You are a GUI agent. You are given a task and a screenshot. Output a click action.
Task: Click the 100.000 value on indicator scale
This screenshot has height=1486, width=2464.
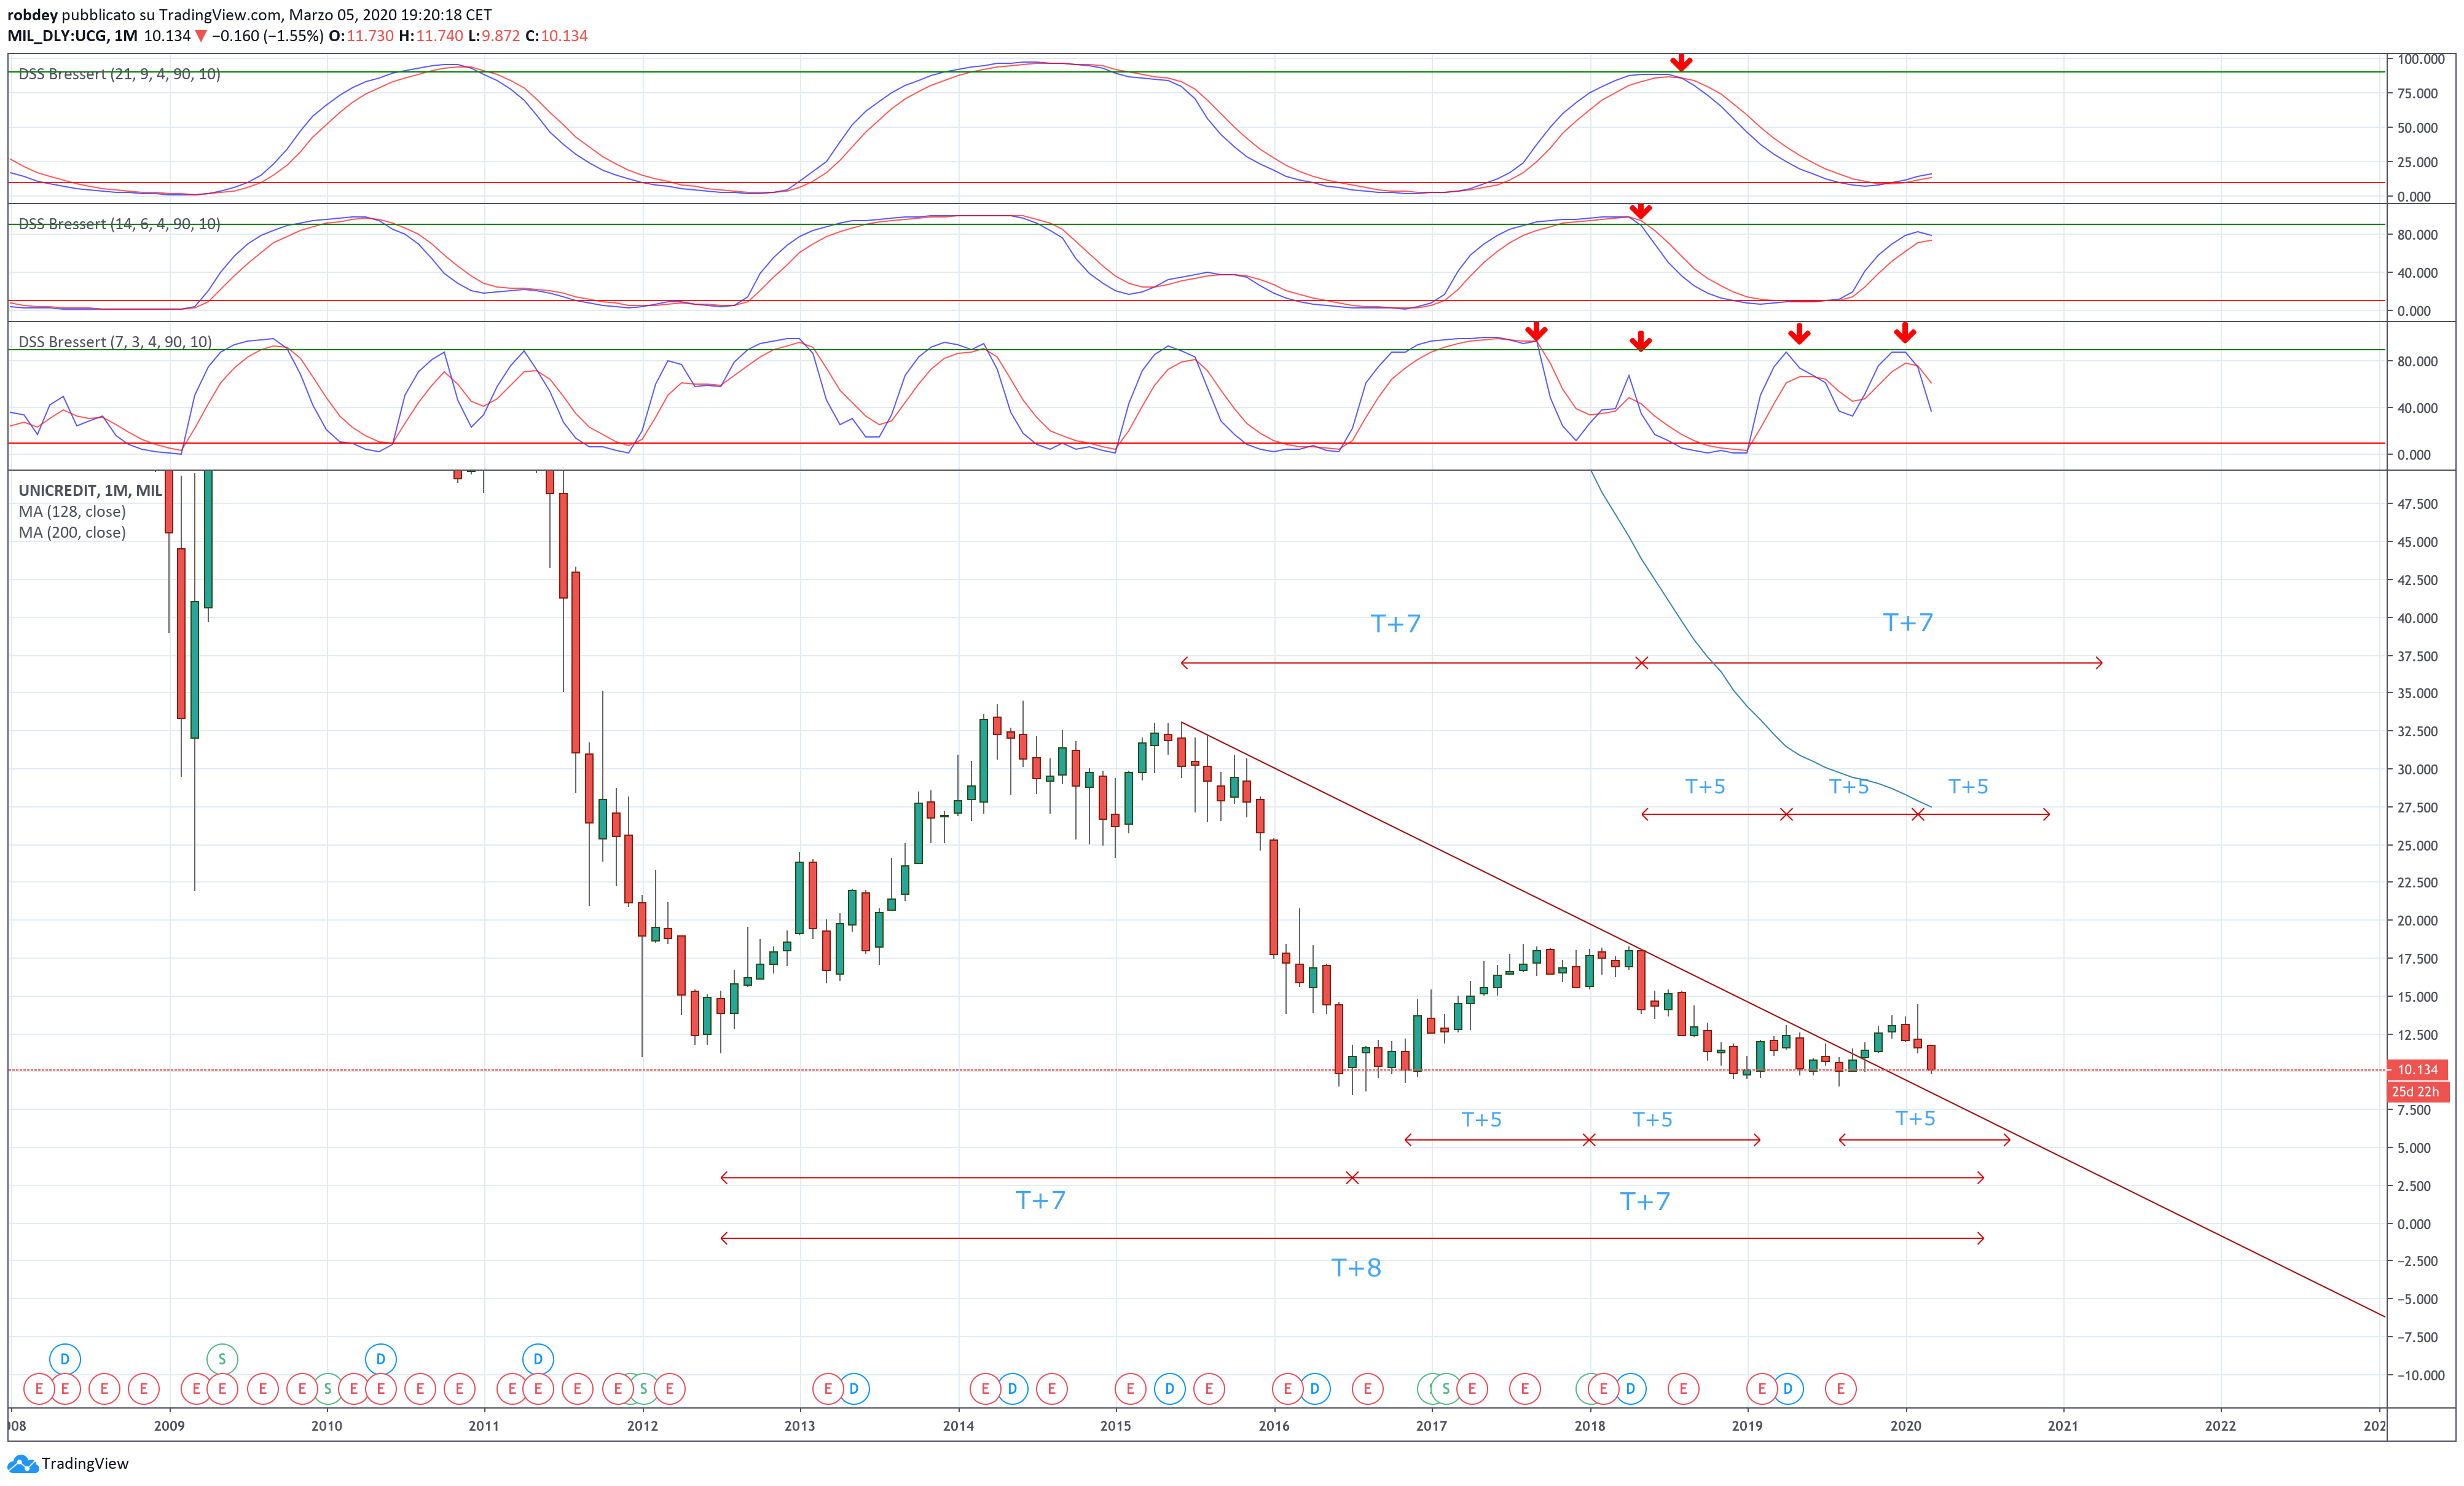click(2421, 59)
